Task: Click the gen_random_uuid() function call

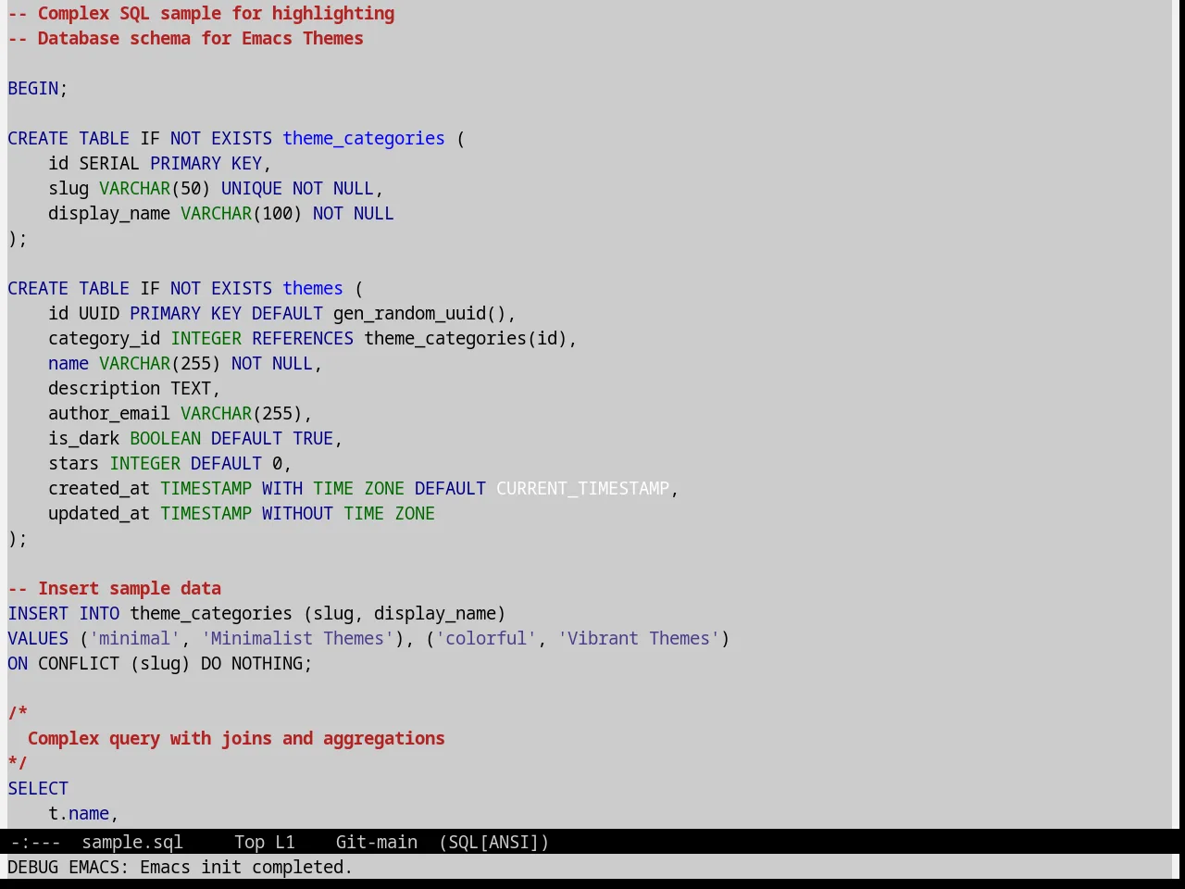Action: pos(419,314)
